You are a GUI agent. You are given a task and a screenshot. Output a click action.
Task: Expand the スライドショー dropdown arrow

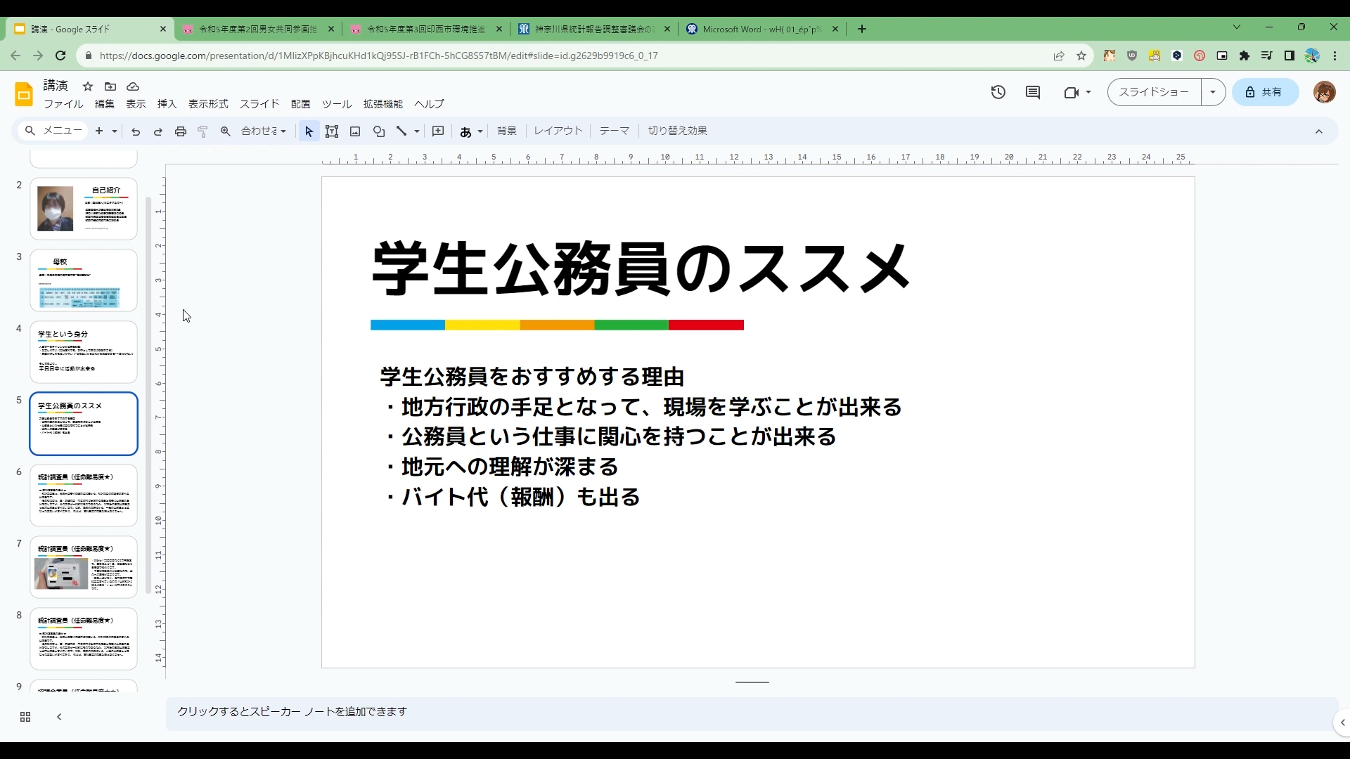tap(1213, 92)
